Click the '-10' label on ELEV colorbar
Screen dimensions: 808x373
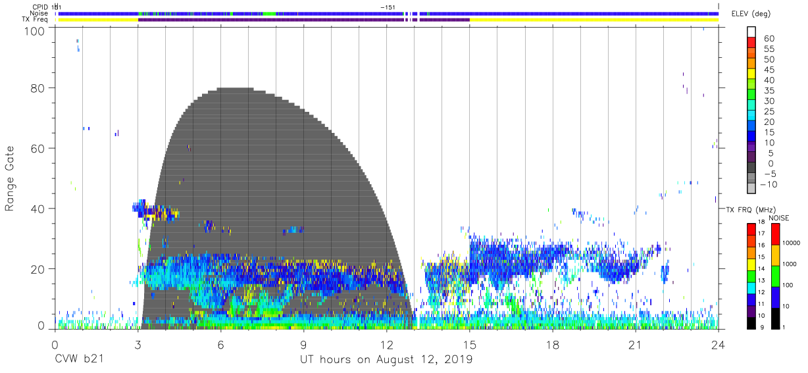click(x=768, y=185)
